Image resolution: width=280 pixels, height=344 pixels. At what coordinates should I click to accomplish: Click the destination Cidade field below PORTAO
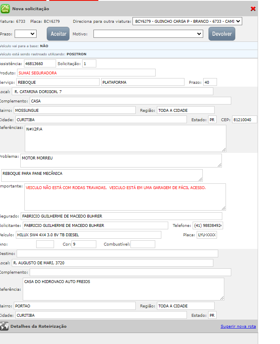point(101,315)
